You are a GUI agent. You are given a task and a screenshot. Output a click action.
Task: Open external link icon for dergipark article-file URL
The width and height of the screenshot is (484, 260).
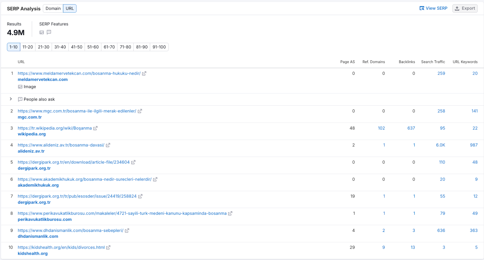coord(133,162)
